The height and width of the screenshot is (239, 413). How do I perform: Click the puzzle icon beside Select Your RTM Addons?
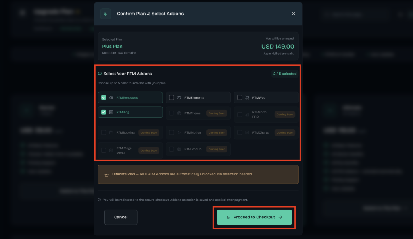pyautogui.click(x=100, y=74)
